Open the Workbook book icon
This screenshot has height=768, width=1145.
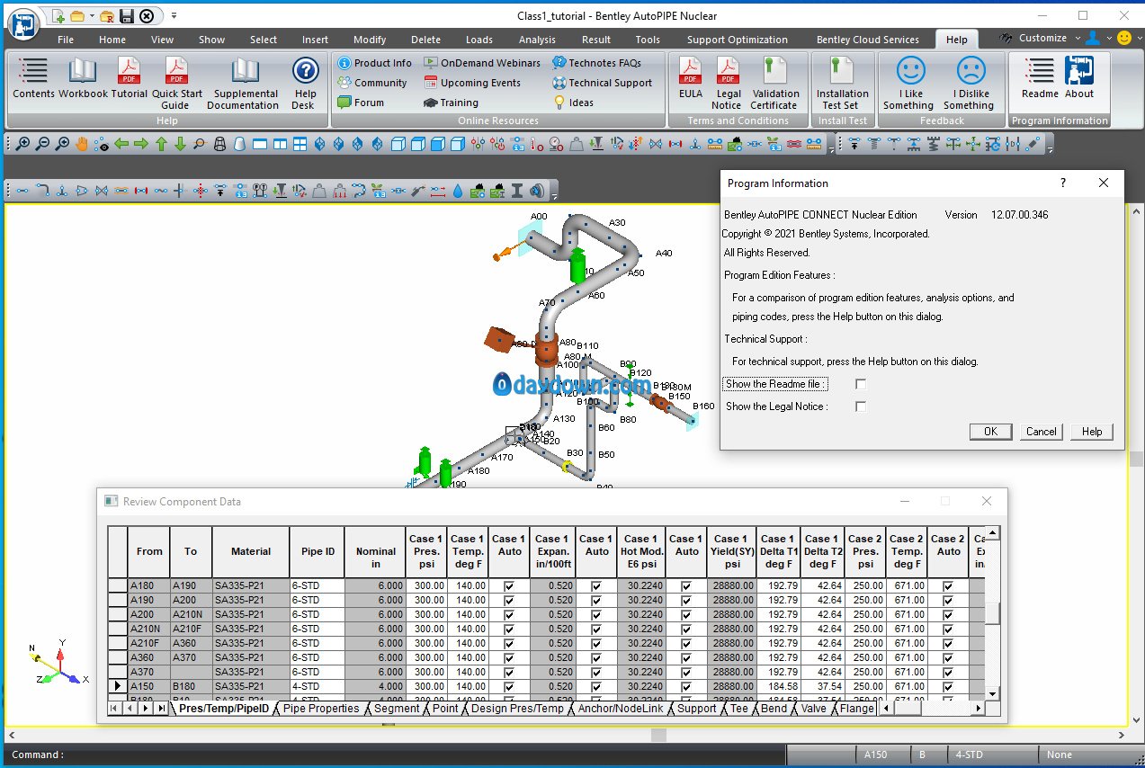(83, 77)
